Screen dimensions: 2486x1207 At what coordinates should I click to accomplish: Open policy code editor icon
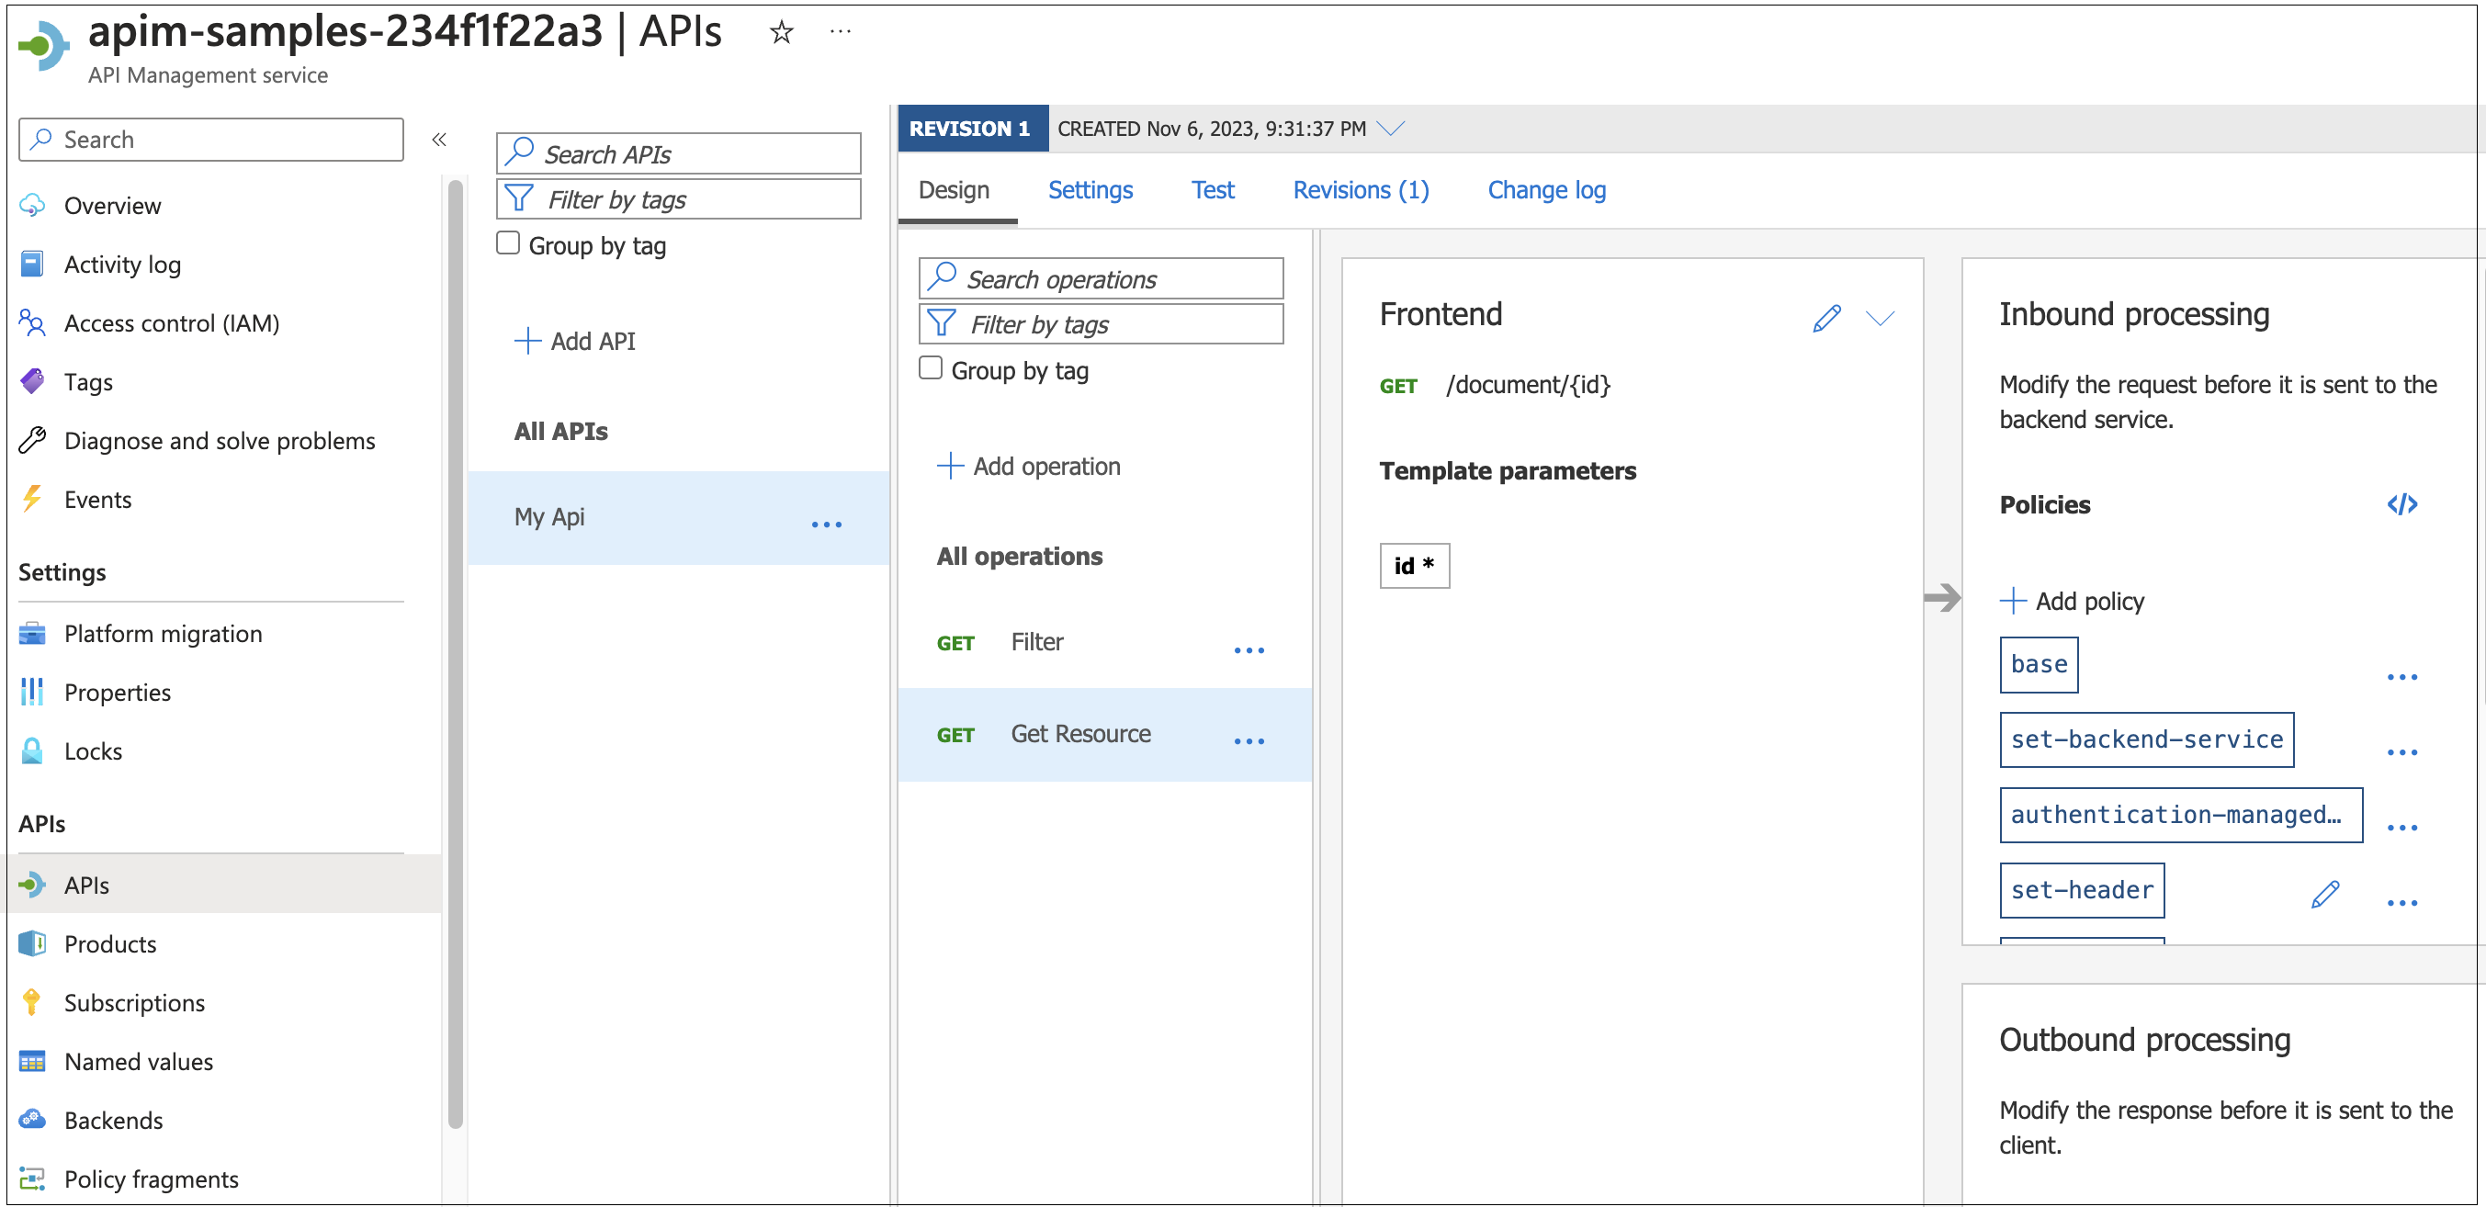pos(2401,503)
